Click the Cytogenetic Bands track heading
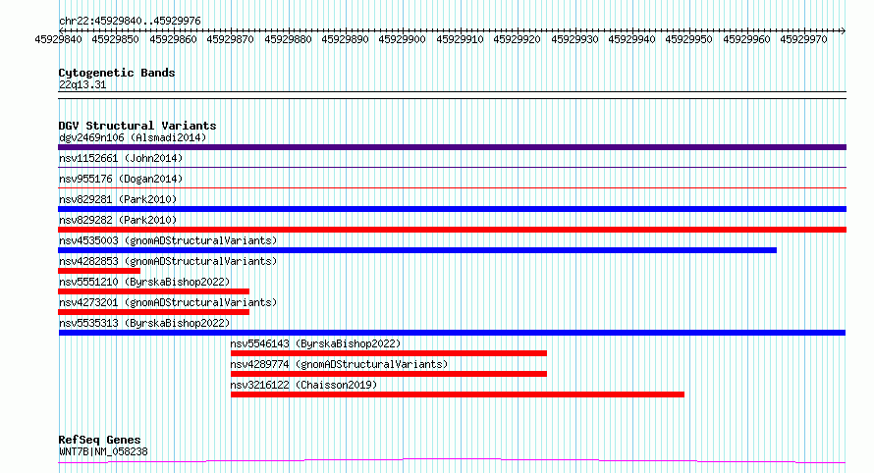874x473 pixels. (x=117, y=73)
